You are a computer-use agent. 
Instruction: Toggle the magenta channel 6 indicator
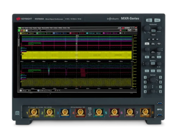point(104,33)
